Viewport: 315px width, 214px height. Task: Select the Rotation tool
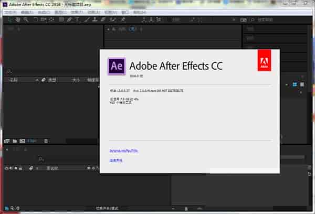(35, 19)
